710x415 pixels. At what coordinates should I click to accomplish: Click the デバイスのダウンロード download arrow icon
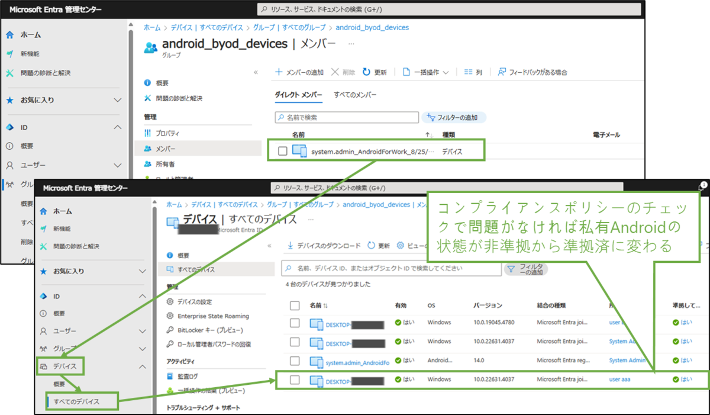pos(291,246)
